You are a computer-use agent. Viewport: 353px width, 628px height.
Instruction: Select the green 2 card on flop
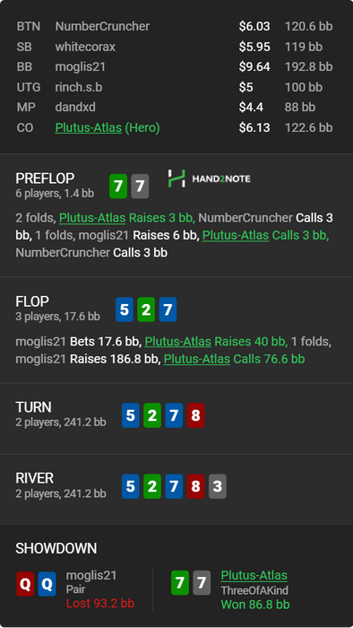(146, 310)
